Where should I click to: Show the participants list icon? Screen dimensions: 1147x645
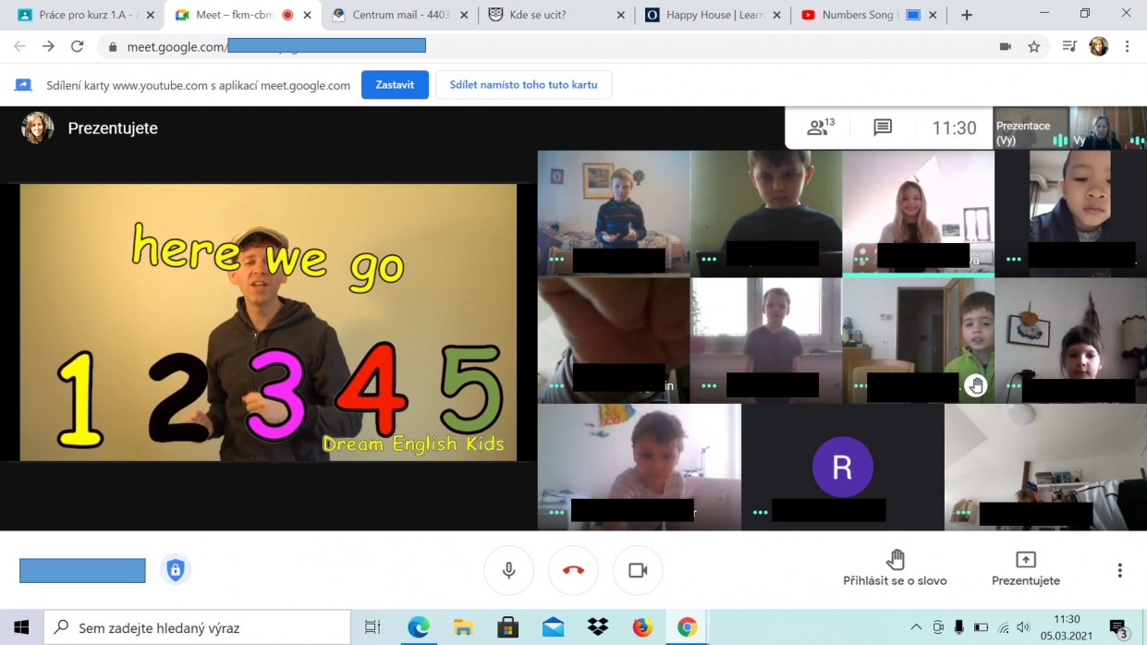coord(820,128)
